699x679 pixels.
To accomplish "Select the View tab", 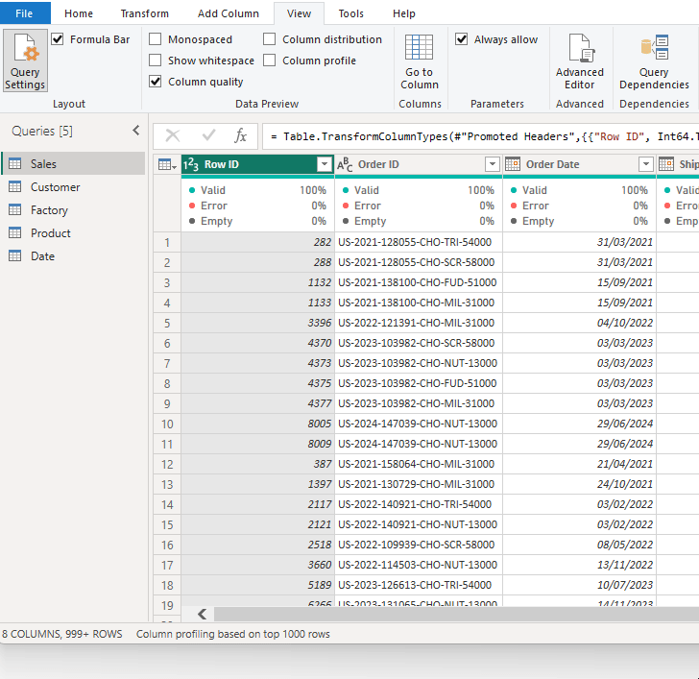I will tap(299, 13).
